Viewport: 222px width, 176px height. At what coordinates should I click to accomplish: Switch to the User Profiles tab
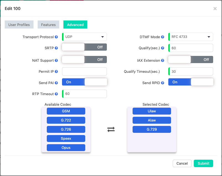19,25
